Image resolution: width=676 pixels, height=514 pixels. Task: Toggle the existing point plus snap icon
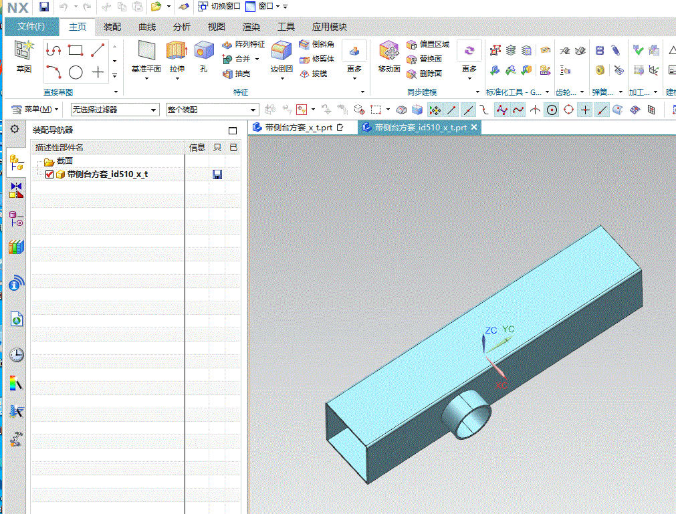pos(585,110)
